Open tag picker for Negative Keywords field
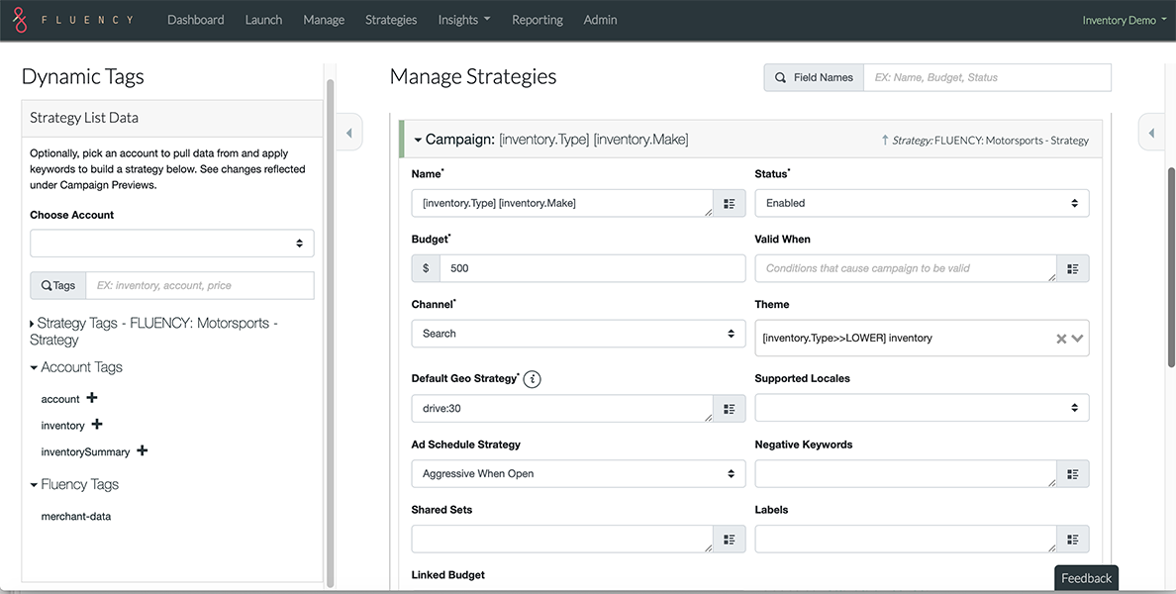1176x594 pixels. coord(1073,474)
